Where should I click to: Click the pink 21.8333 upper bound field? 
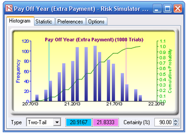click(x=106, y=122)
